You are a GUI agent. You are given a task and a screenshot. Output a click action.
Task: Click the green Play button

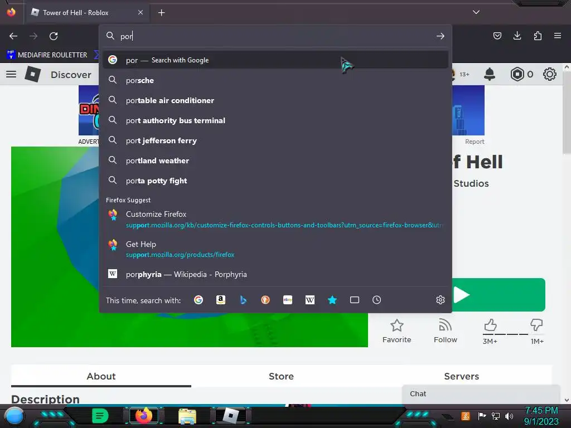click(499, 295)
